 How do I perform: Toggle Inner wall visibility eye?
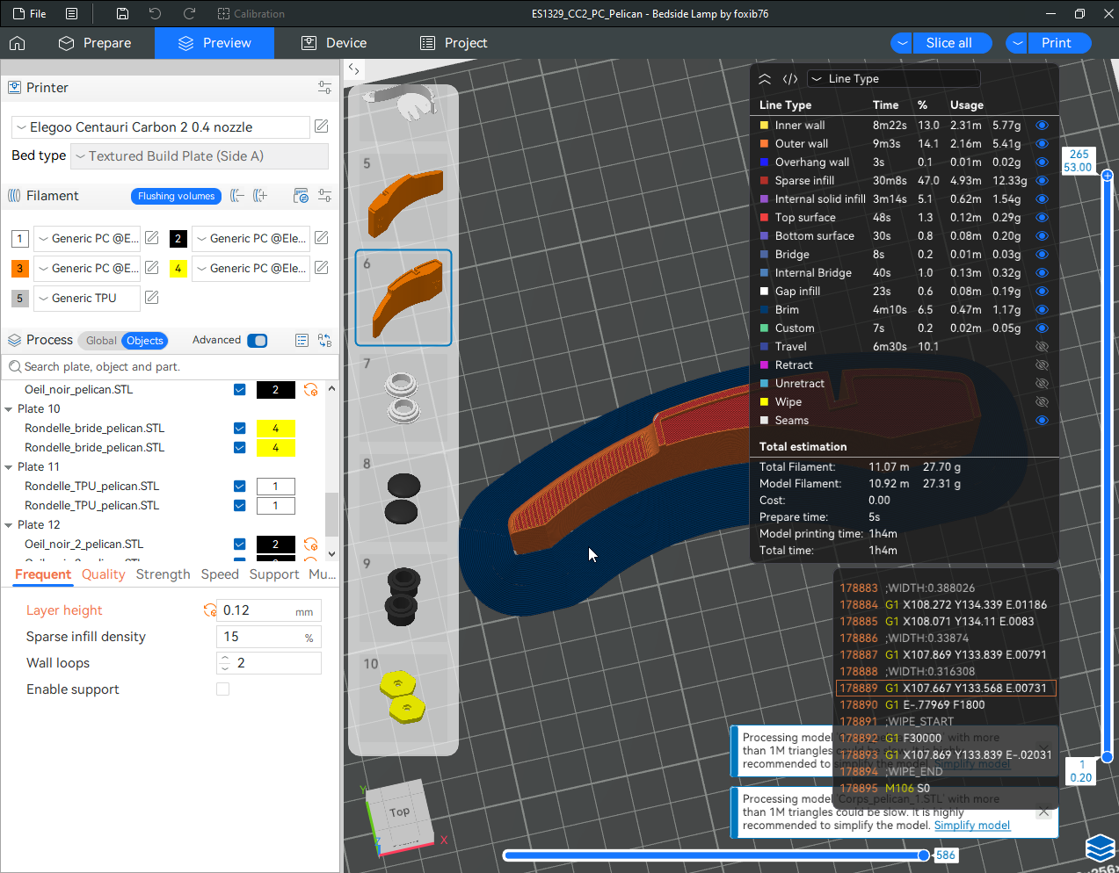[1042, 126]
